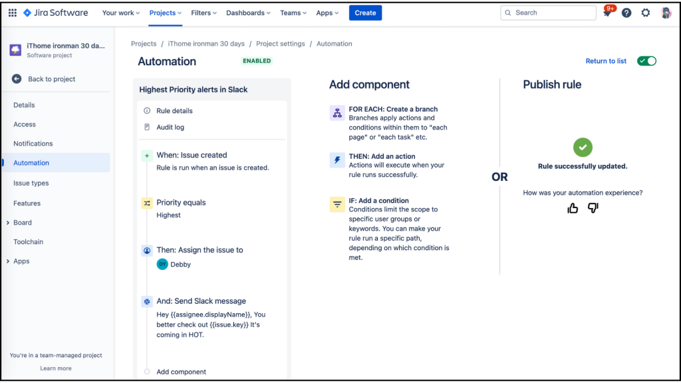Go Back to project
The image size is (681, 383).
[52, 79]
